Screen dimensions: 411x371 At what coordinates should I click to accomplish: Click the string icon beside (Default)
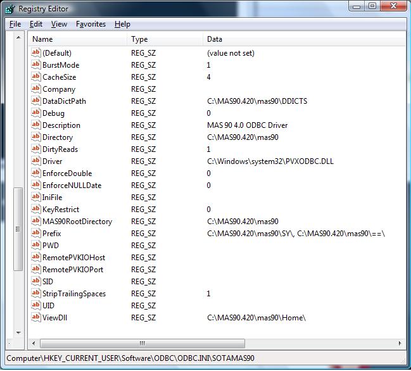(36, 53)
